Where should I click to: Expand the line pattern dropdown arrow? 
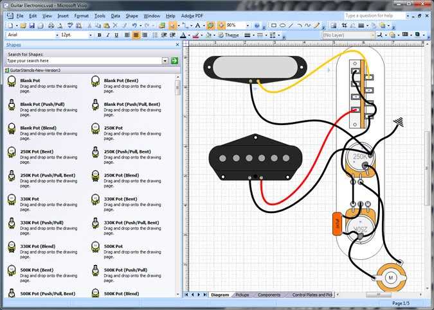[266, 35]
